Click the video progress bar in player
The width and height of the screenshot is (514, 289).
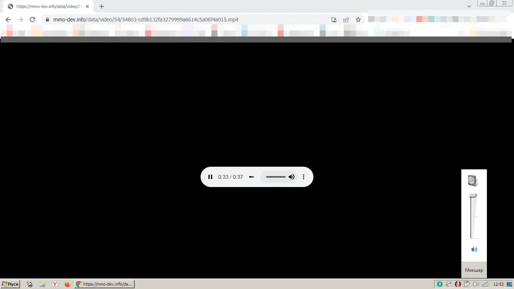pyautogui.click(x=252, y=177)
